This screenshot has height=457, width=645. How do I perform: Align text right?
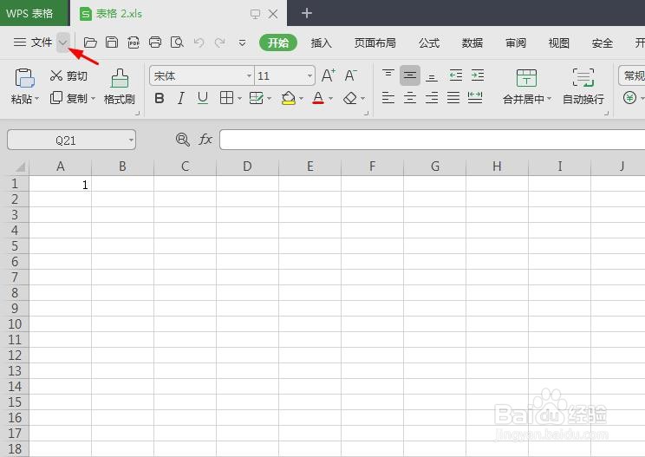coord(432,98)
